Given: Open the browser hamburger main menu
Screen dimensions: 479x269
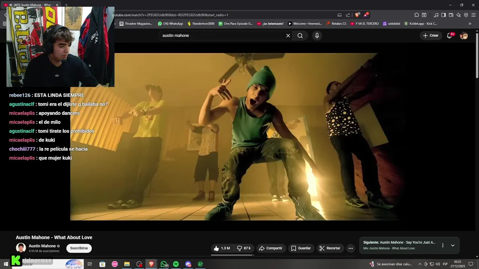Looking at the screenshot, I should pos(473,15).
